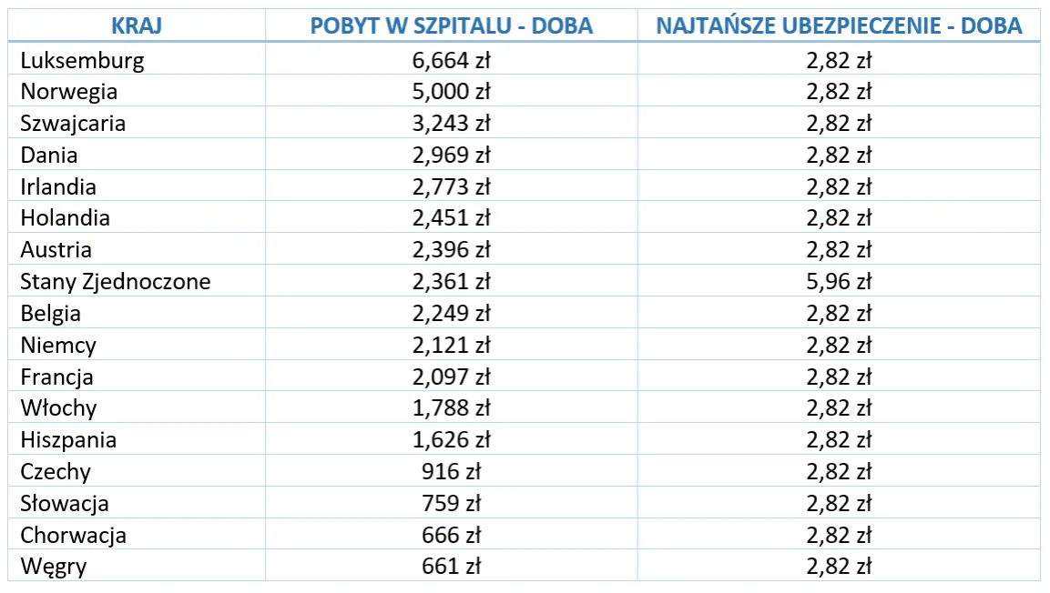The image size is (1050, 593).
Task: Select the Holandia row label
Action: pos(66,218)
